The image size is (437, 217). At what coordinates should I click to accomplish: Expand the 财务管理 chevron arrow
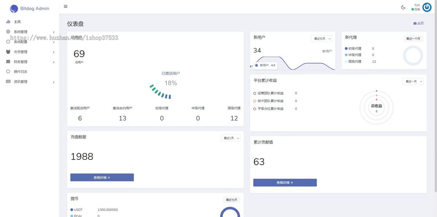(x=54, y=62)
